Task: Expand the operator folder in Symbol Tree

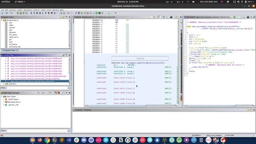Action: point(4,84)
